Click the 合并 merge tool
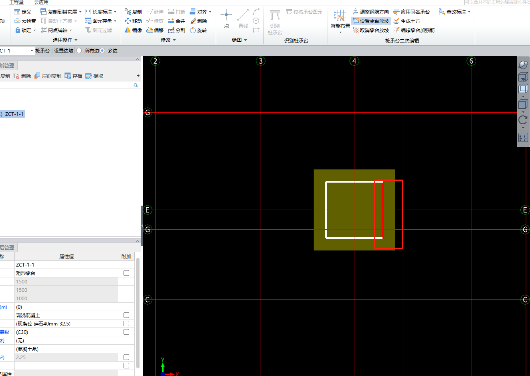This screenshot has width=530, height=376. point(176,21)
